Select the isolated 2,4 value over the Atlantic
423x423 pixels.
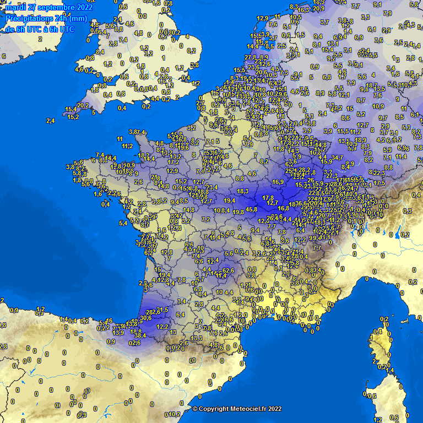coord(50,121)
